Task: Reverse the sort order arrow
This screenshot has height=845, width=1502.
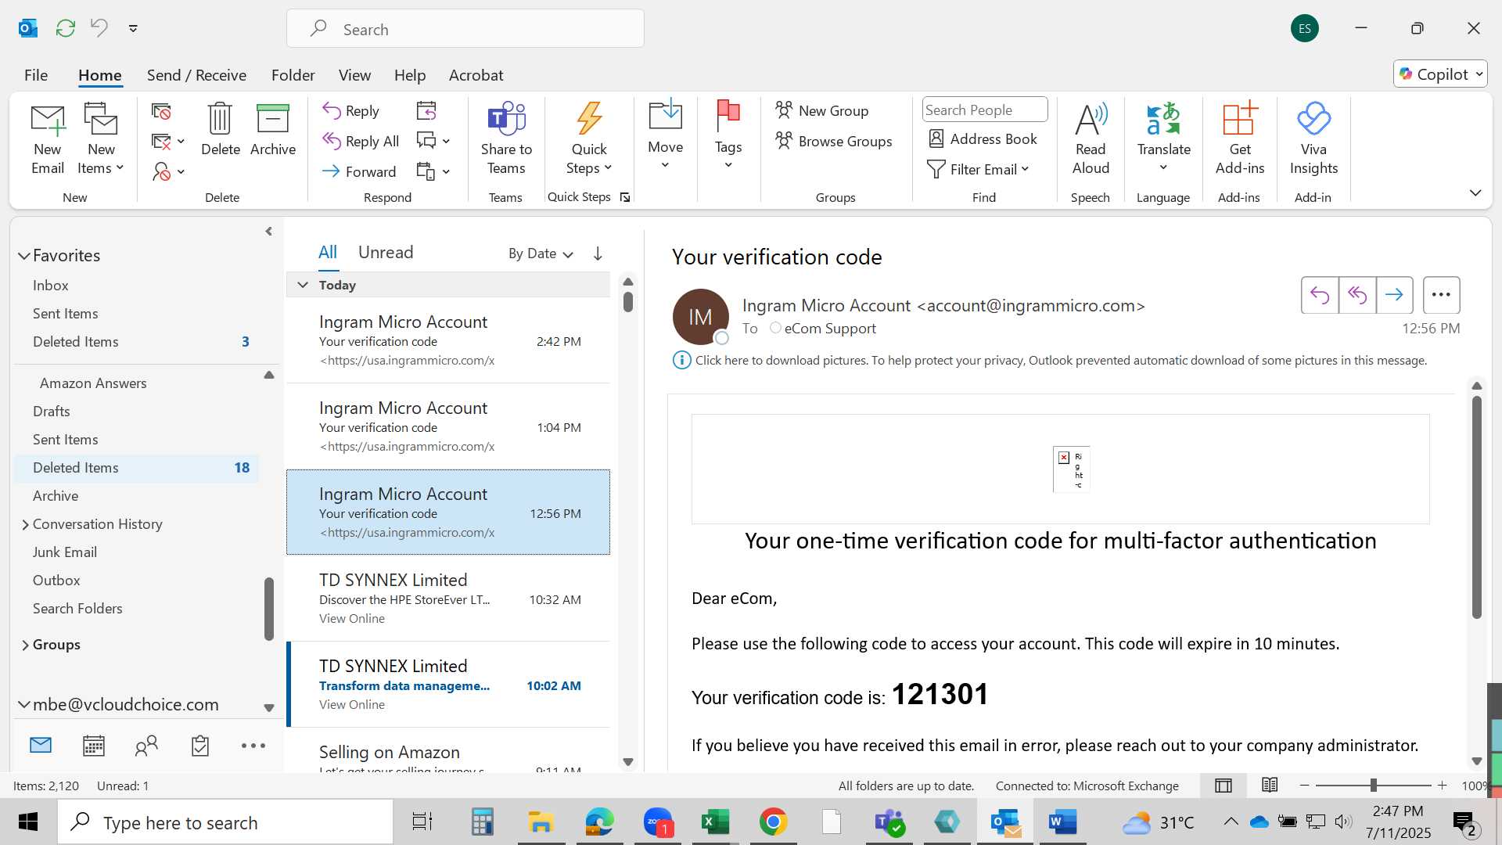Action: (598, 253)
